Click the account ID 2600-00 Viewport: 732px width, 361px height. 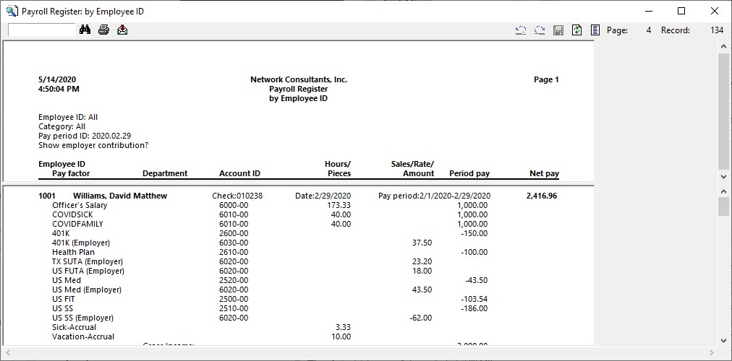coord(234,233)
